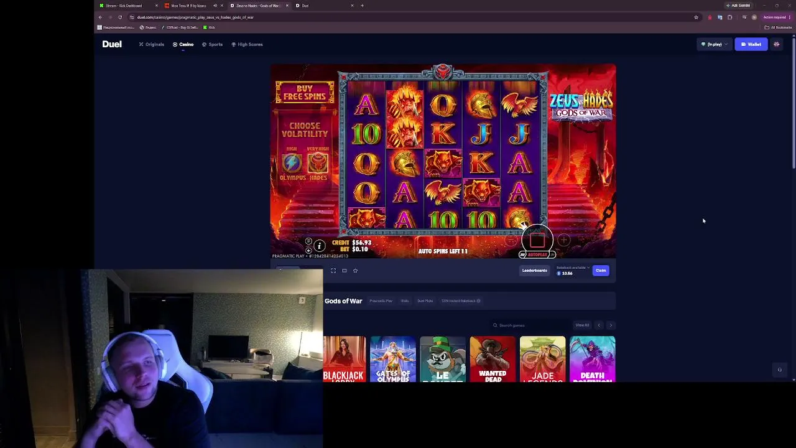
Task: Open the Death Dominion game thumbnail
Action: (x=592, y=359)
